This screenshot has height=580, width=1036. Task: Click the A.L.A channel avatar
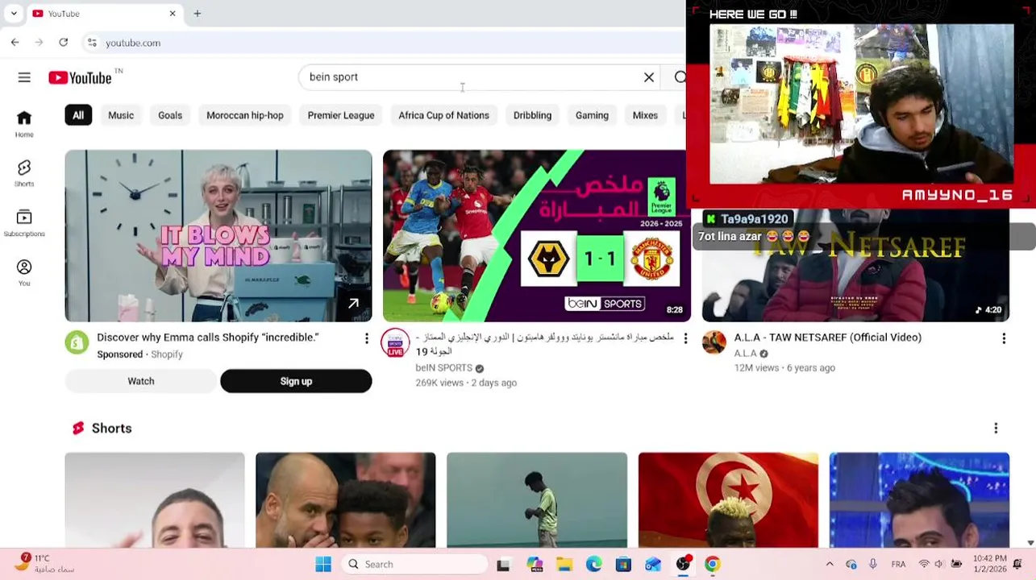pyautogui.click(x=714, y=342)
